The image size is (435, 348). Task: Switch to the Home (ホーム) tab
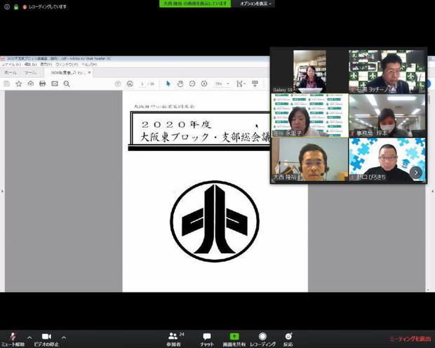point(11,73)
